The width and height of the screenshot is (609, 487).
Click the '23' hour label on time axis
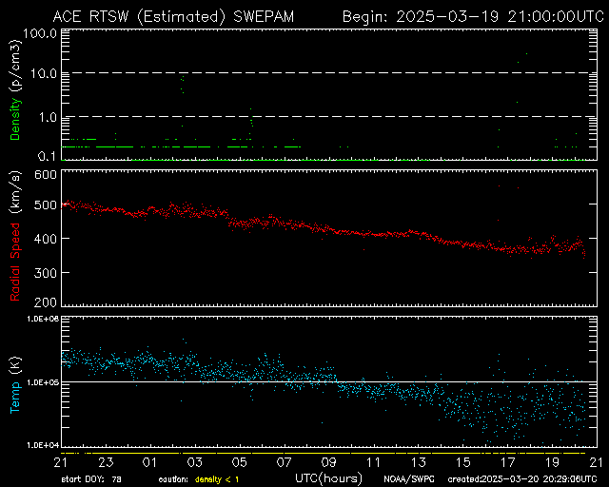pos(106,462)
